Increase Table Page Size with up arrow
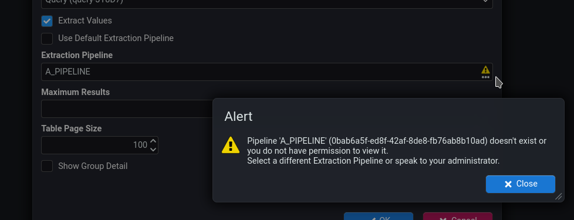The height and width of the screenshot is (220, 574). tap(153, 141)
